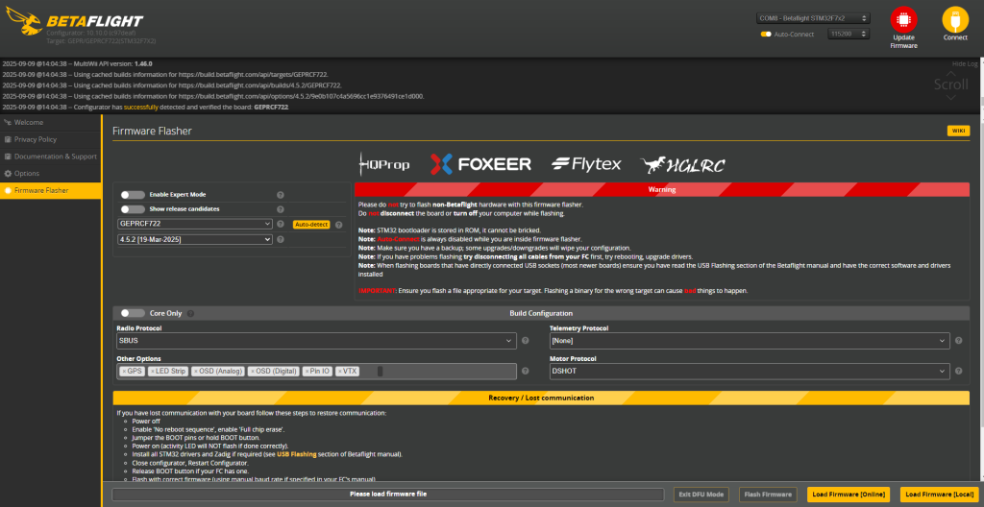Open the 115200 baud rate dropdown
This screenshot has width=984, height=507.
click(849, 34)
